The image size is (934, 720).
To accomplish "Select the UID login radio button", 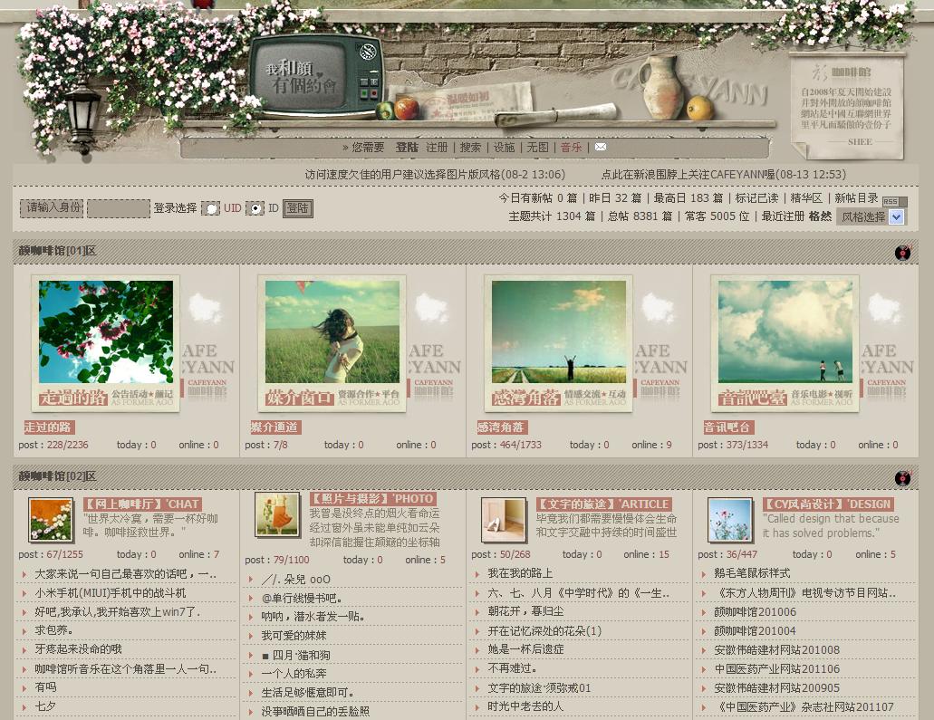I will pyautogui.click(x=211, y=208).
